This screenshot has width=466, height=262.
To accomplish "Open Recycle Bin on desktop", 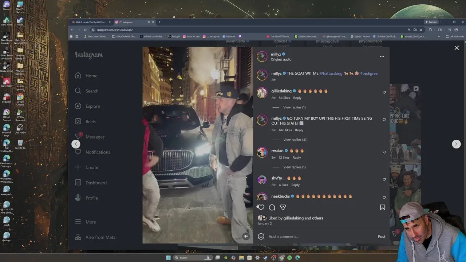I will (x=20, y=144).
